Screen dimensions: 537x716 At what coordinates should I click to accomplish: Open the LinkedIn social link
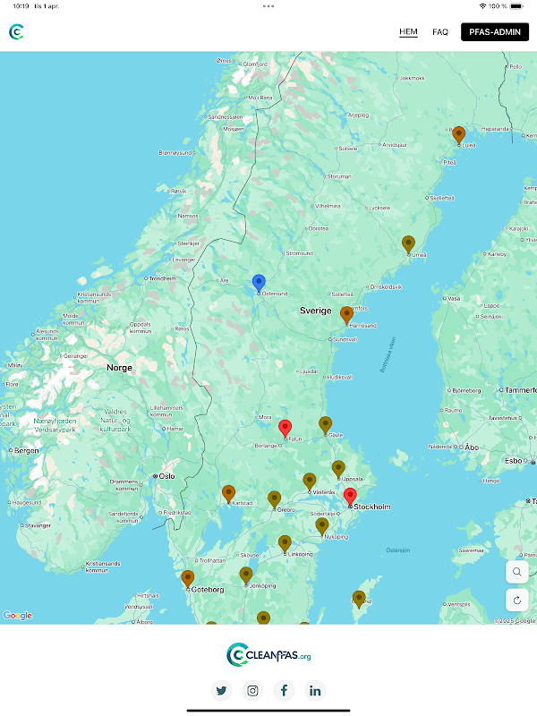tap(315, 690)
